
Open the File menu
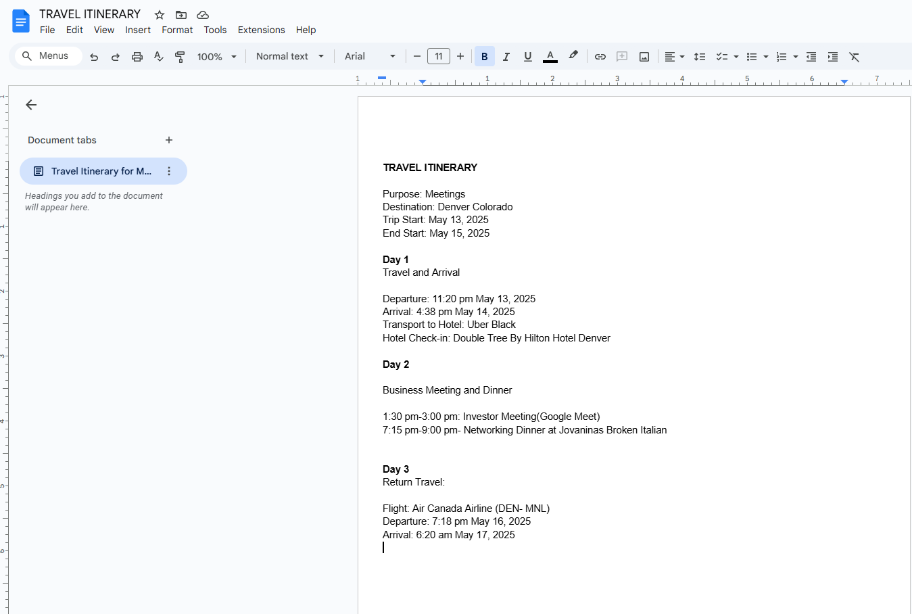coord(47,30)
